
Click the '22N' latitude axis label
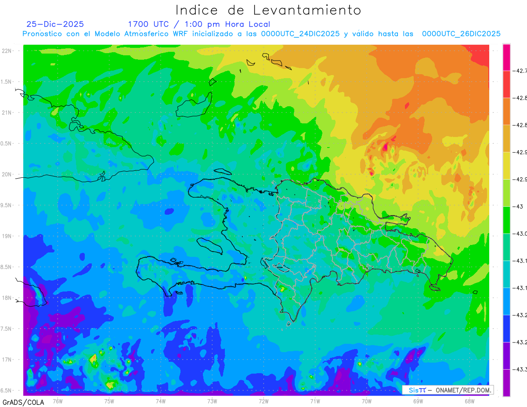pos(7,51)
